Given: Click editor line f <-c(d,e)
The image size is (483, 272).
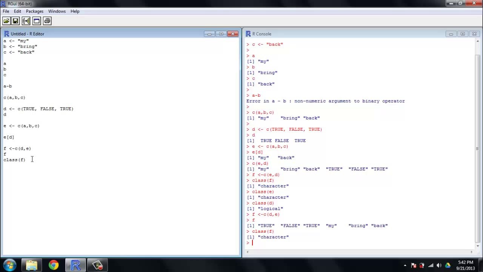Looking at the screenshot, I should [x=17, y=148].
